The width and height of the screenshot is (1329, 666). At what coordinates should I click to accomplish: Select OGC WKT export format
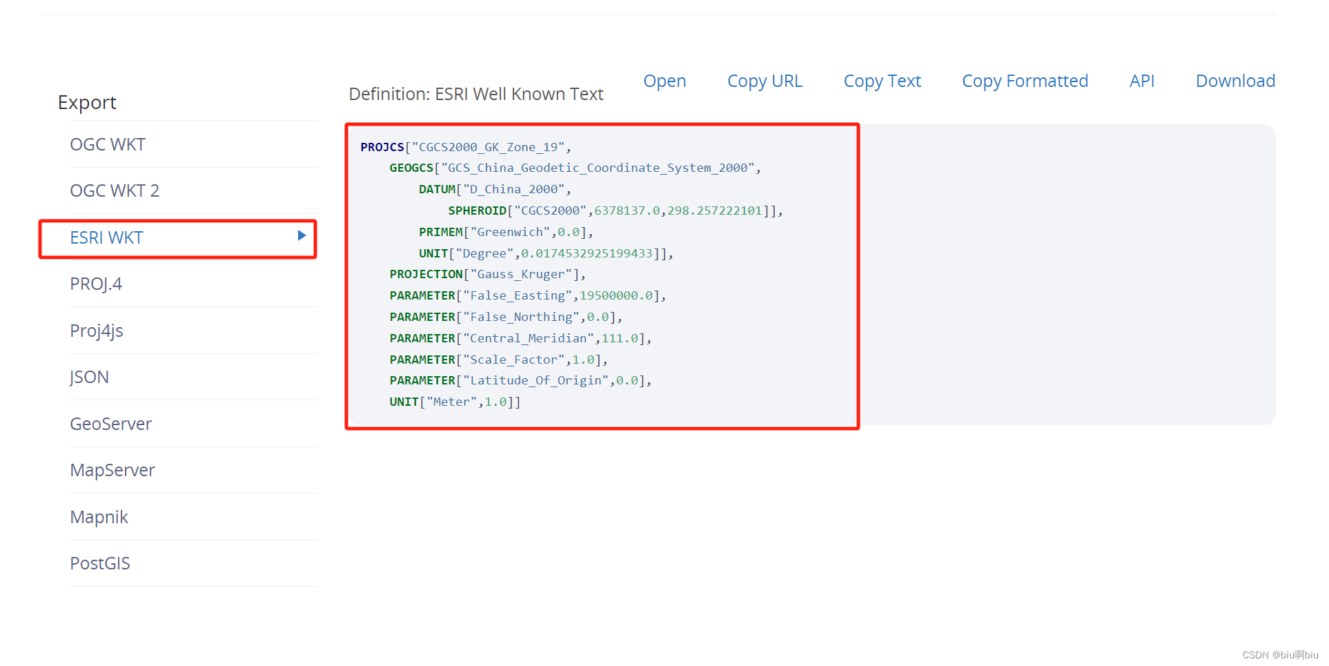108,144
